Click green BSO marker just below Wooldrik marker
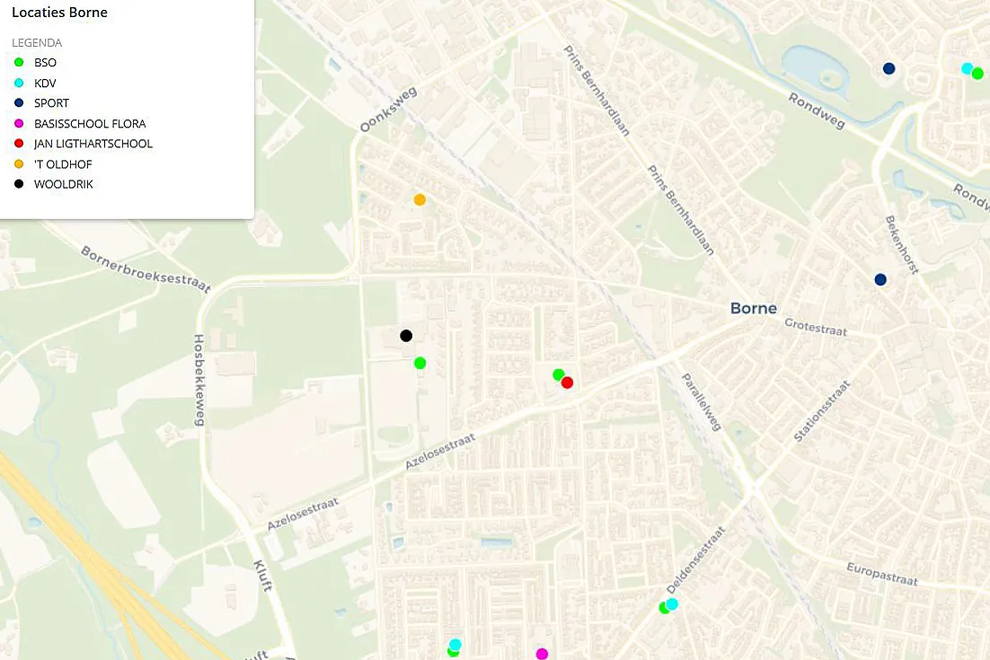The height and width of the screenshot is (660, 990). coord(420,363)
